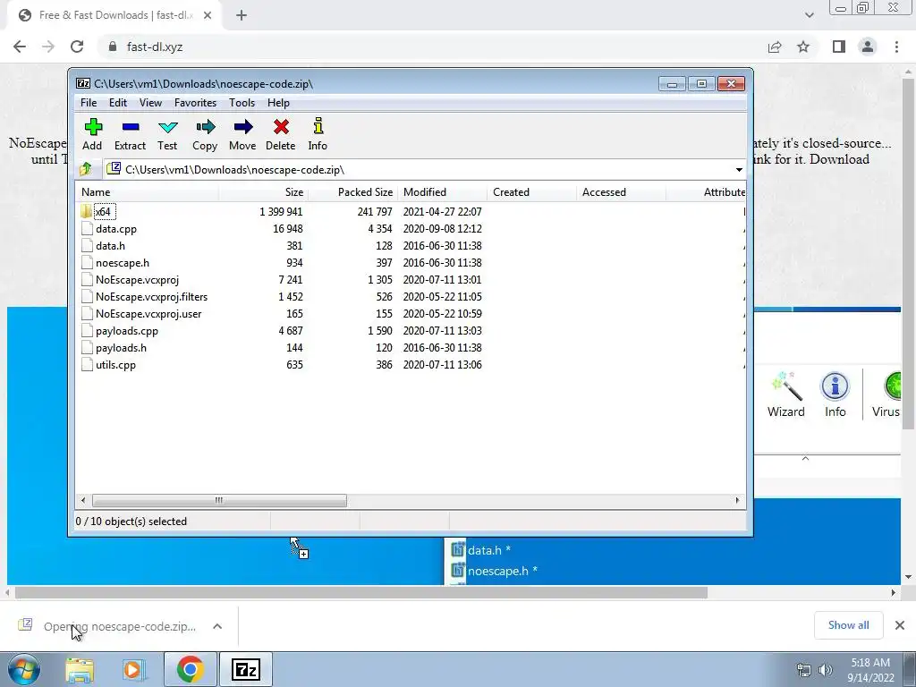
Task: Open Windows Explorer from taskbar
Action: coord(80,669)
